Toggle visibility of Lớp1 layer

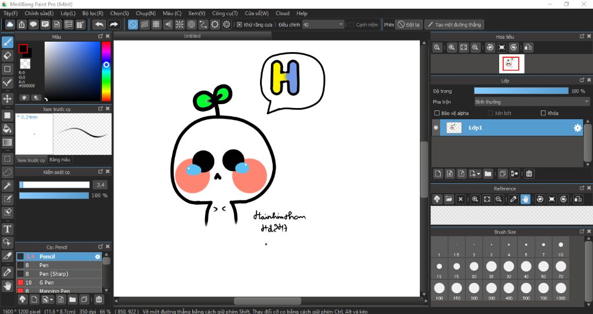point(435,128)
